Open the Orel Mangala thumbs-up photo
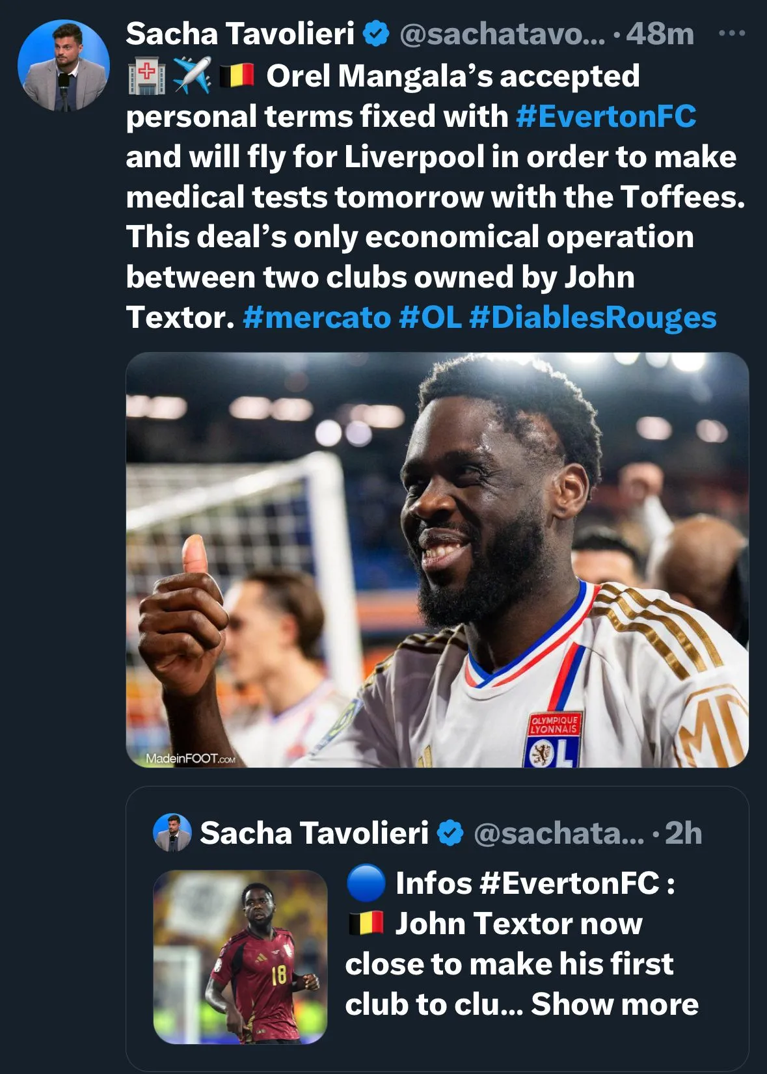Image resolution: width=767 pixels, height=1074 pixels. 437,559
